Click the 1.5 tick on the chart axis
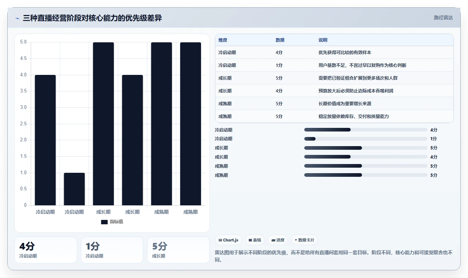468x278 pixels. pos(23,156)
